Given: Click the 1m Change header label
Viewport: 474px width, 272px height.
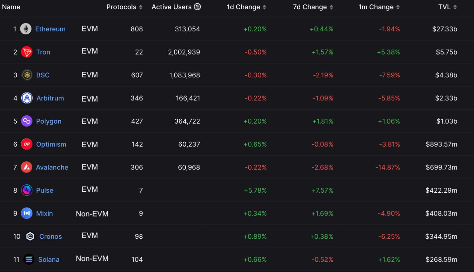Looking at the screenshot, I should tap(376, 7).
